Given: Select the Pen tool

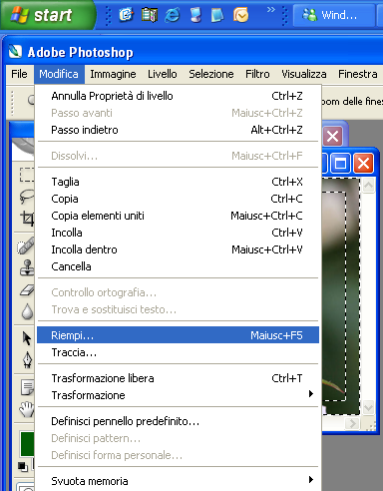Looking at the screenshot, I should (27, 359).
